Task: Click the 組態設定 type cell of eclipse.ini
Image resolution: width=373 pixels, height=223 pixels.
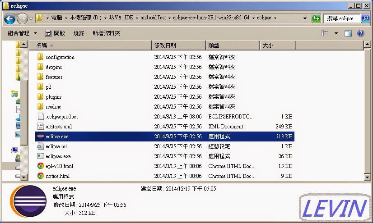Action: click(x=219, y=146)
